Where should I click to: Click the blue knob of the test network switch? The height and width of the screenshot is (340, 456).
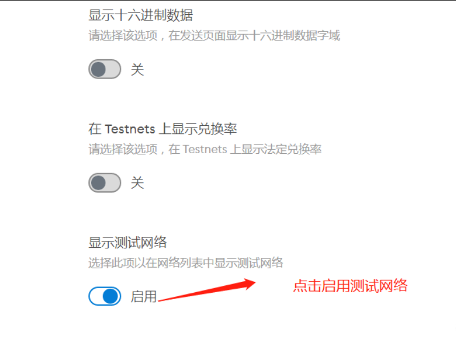coord(111,296)
